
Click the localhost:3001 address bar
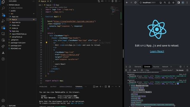[x=149, y=3]
